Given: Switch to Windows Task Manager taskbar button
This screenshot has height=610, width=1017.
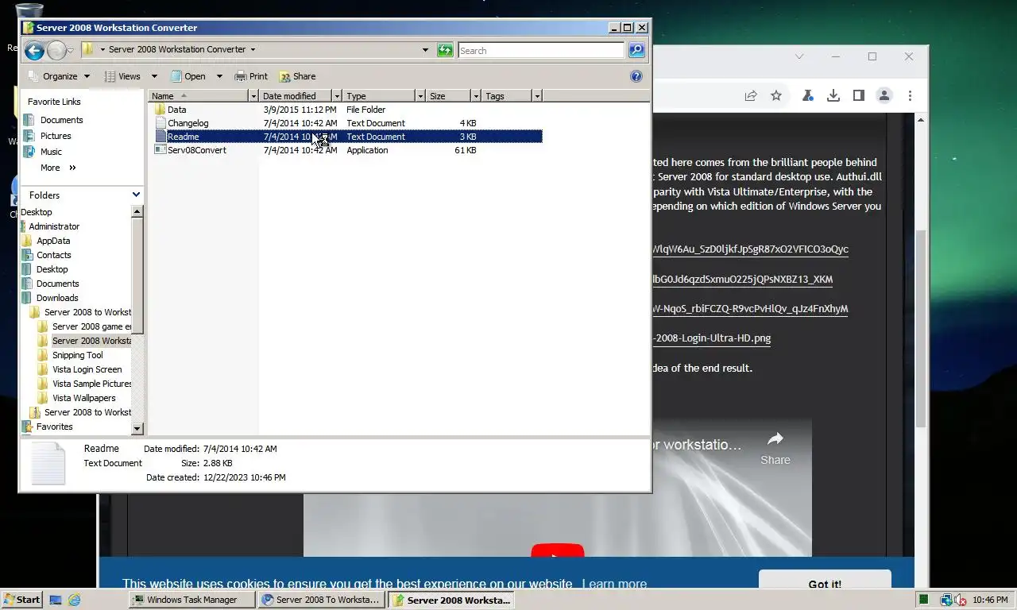Looking at the screenshot, I should pyautogui.click(x=192, y=600).
